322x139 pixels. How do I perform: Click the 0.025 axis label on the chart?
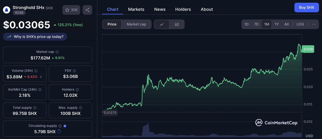308,69
